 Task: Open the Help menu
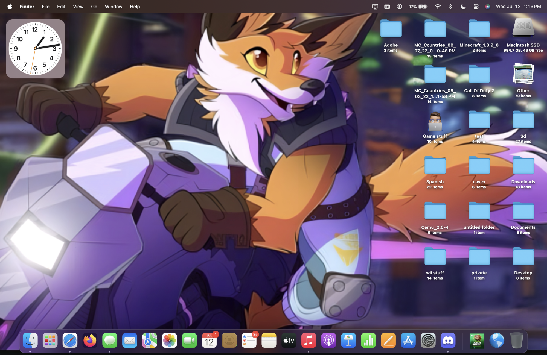tap(135, 7)
